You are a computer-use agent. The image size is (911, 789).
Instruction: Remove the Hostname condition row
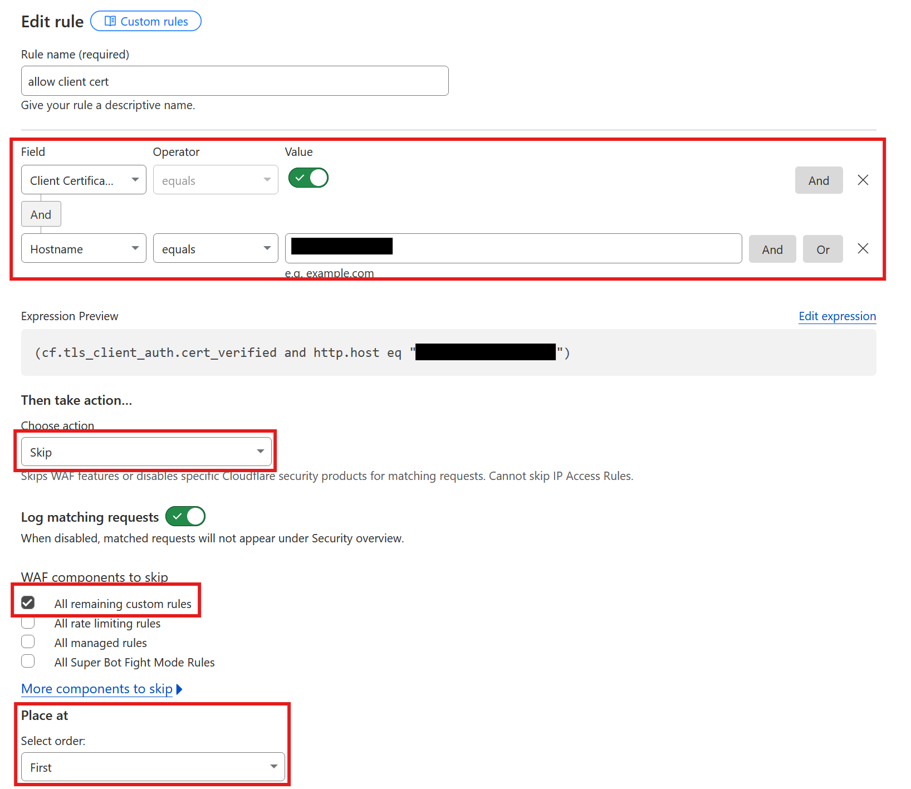click(863, 248)
